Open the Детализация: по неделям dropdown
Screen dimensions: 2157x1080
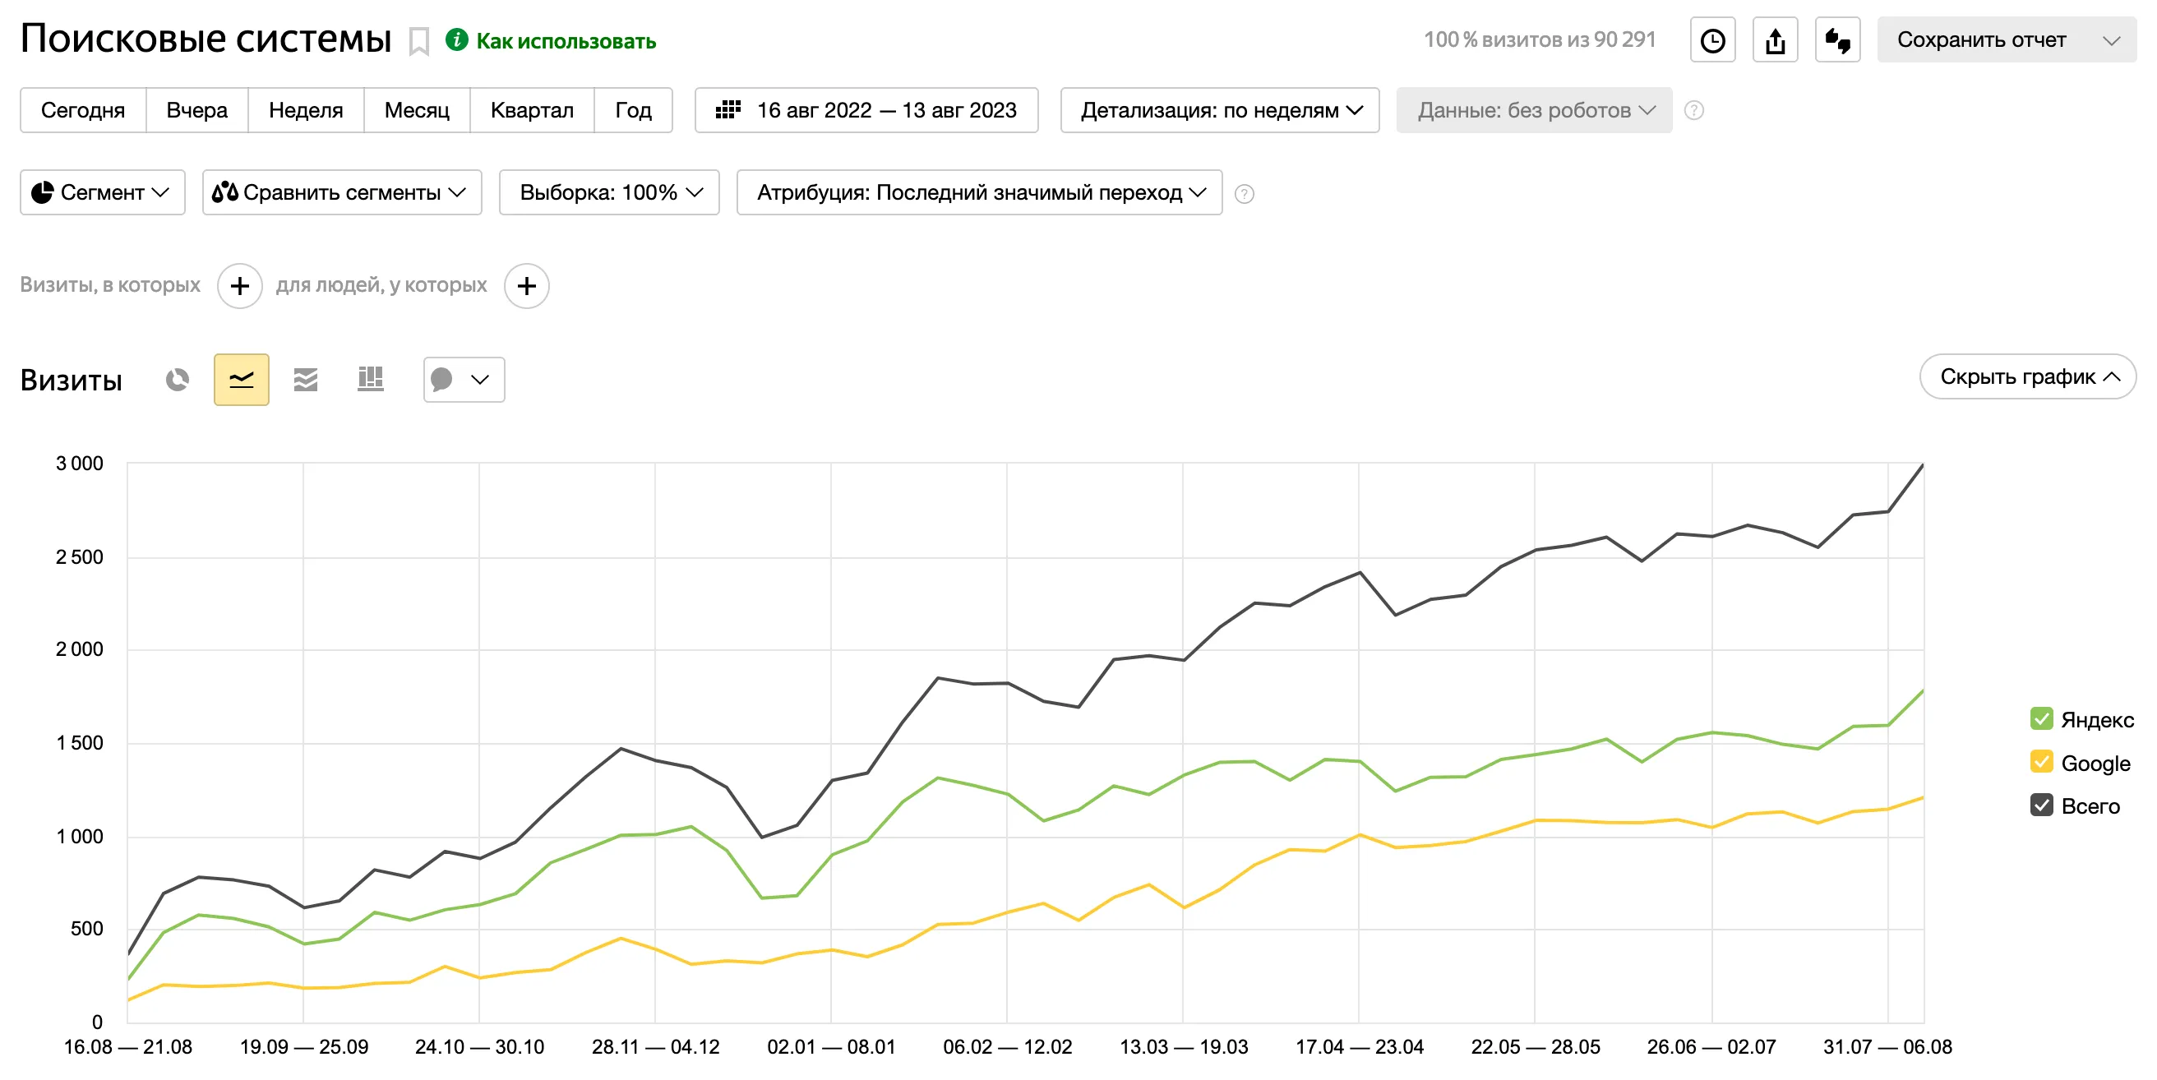tap(1219, 110)
